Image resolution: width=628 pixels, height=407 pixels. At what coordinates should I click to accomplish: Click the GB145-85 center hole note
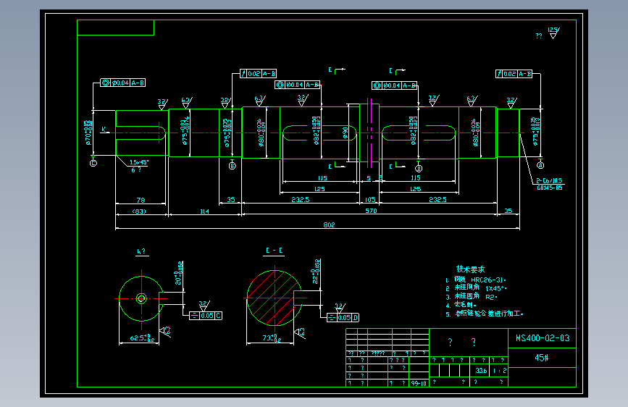[550, 188]
